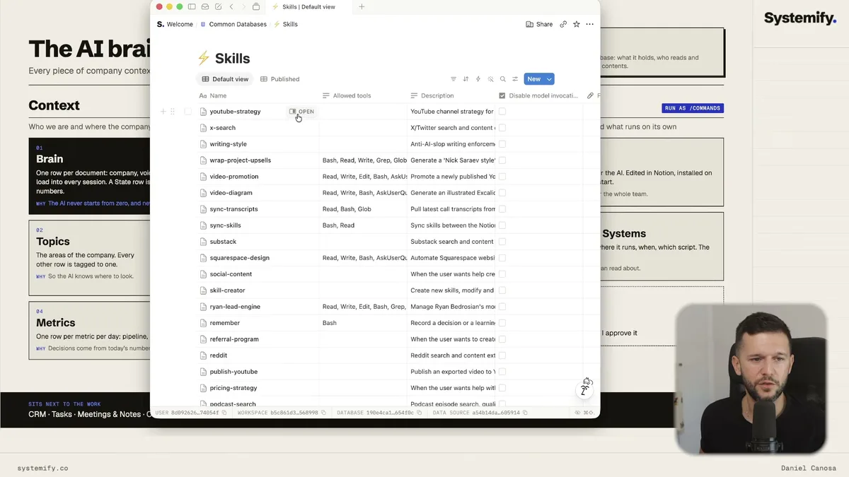
Task: Open the Allowed tools column header menu
Action: (363, 95)
